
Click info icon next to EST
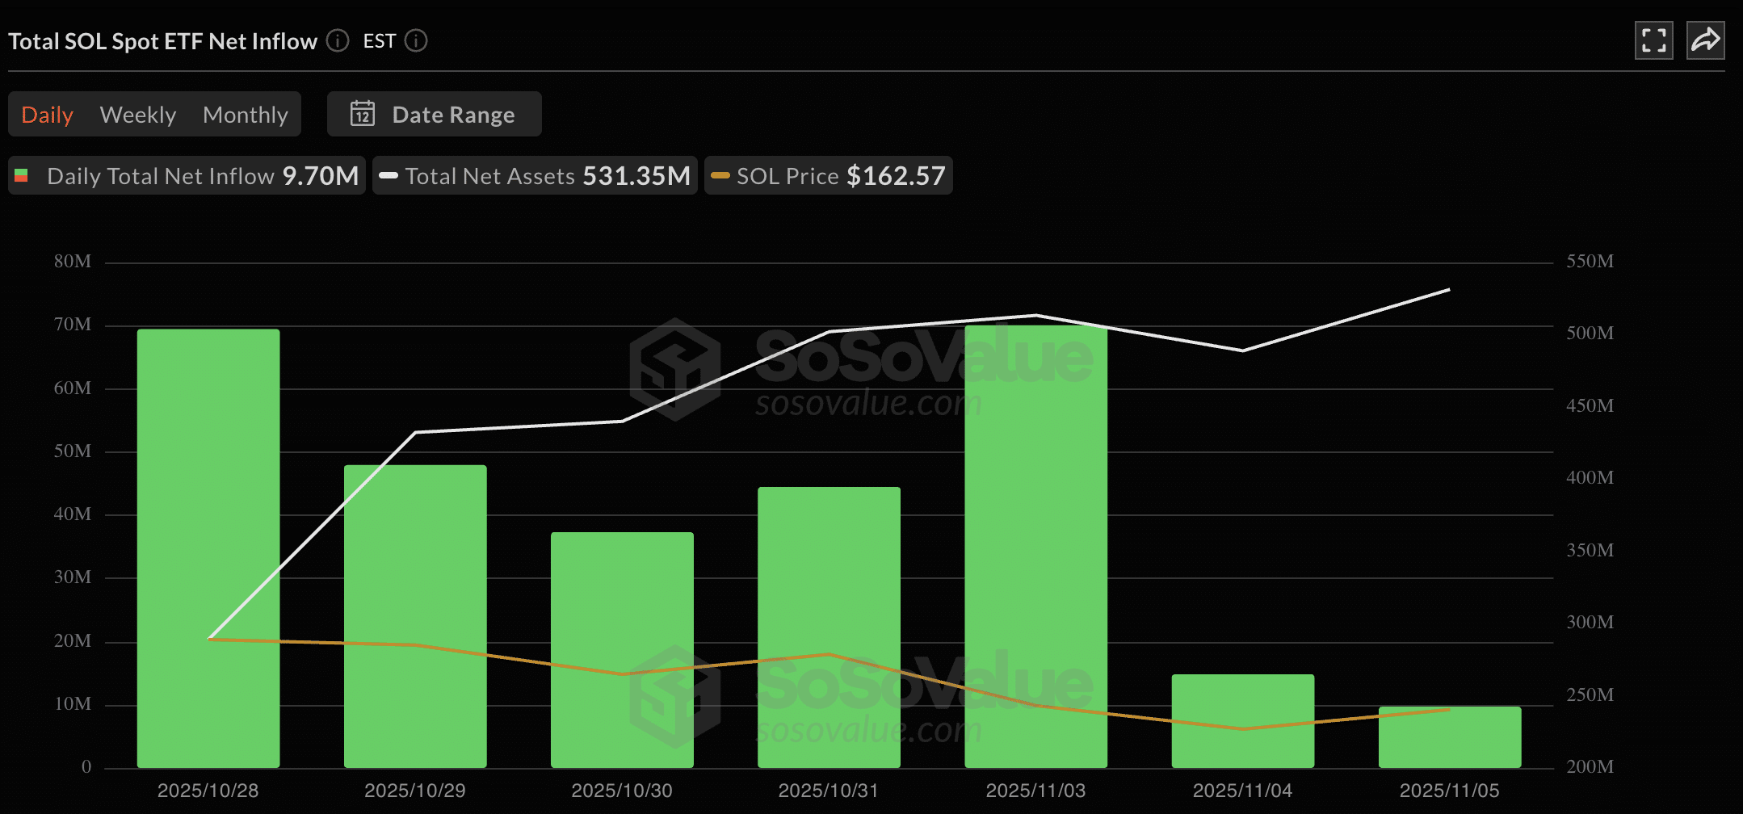click(x=416, y=40)
